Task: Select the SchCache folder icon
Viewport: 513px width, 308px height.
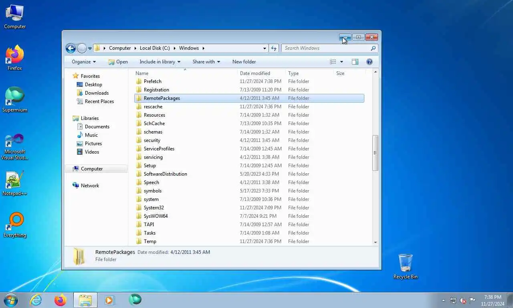Action: [139, 124]
